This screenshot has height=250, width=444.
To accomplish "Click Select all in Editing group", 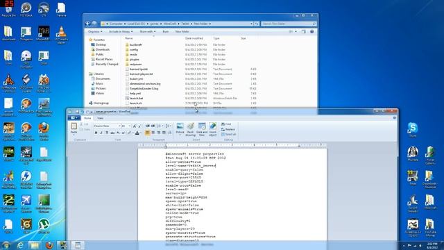I will click(x=228, y=134).
